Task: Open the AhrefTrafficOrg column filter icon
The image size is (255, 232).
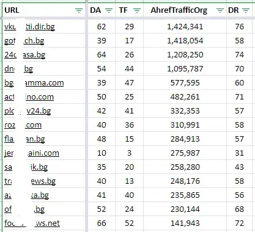Action: 220,10
